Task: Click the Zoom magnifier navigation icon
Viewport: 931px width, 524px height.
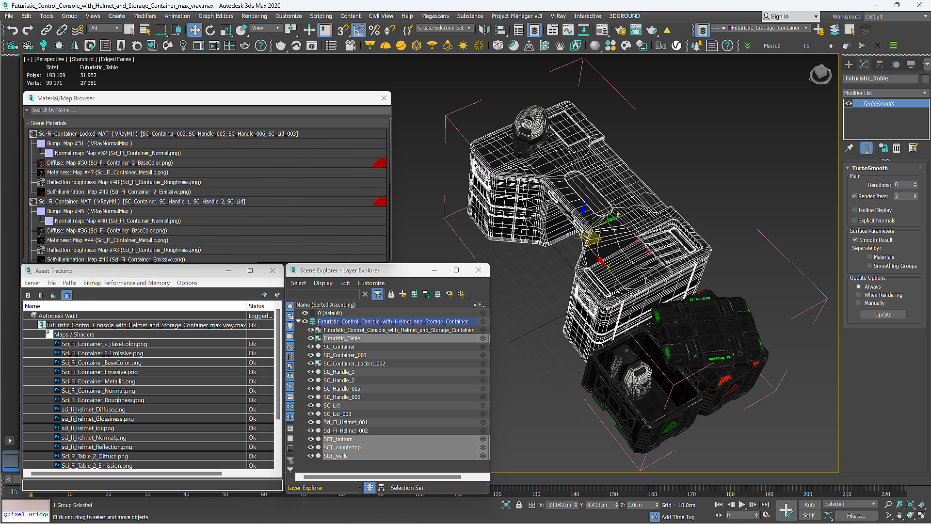Action: click(888, 505)
